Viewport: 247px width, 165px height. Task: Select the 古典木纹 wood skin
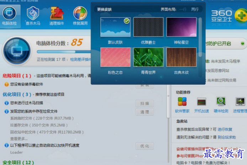pyautogui.click(x=181, y=57)
